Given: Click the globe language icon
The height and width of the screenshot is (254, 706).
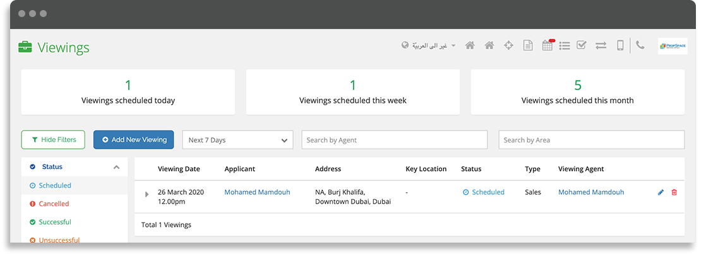Looking at the screenshot, I should (x=405, y=45).
